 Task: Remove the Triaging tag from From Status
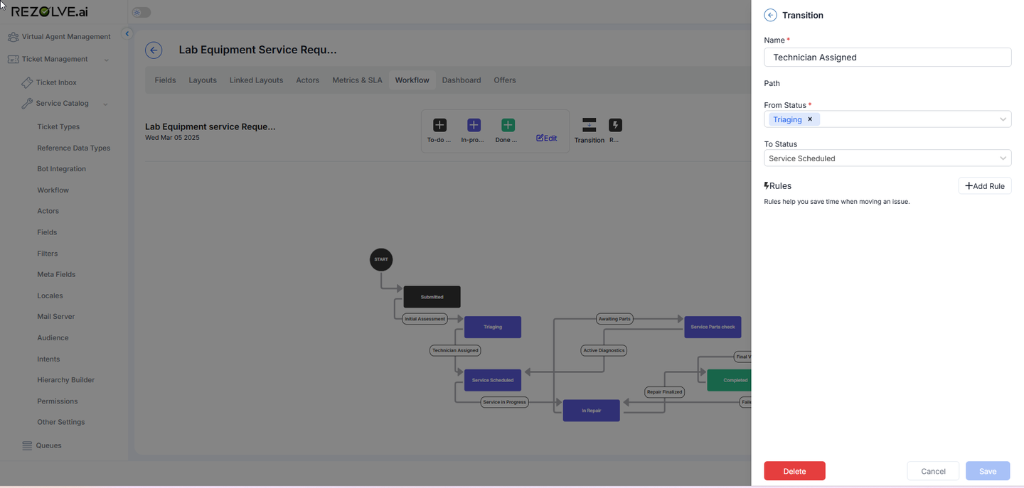(810, 119)
